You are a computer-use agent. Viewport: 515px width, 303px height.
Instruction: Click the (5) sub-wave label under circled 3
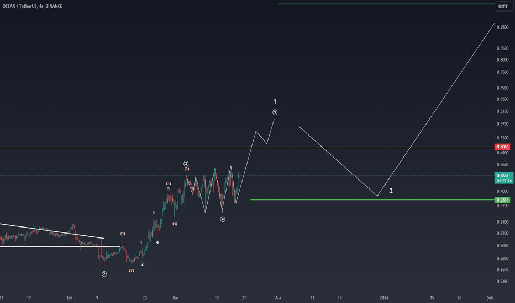(187, 169)
